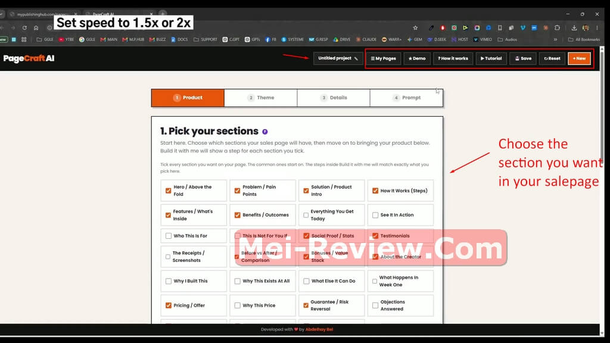Uncheck Benefits / Outcomes section

237,215
